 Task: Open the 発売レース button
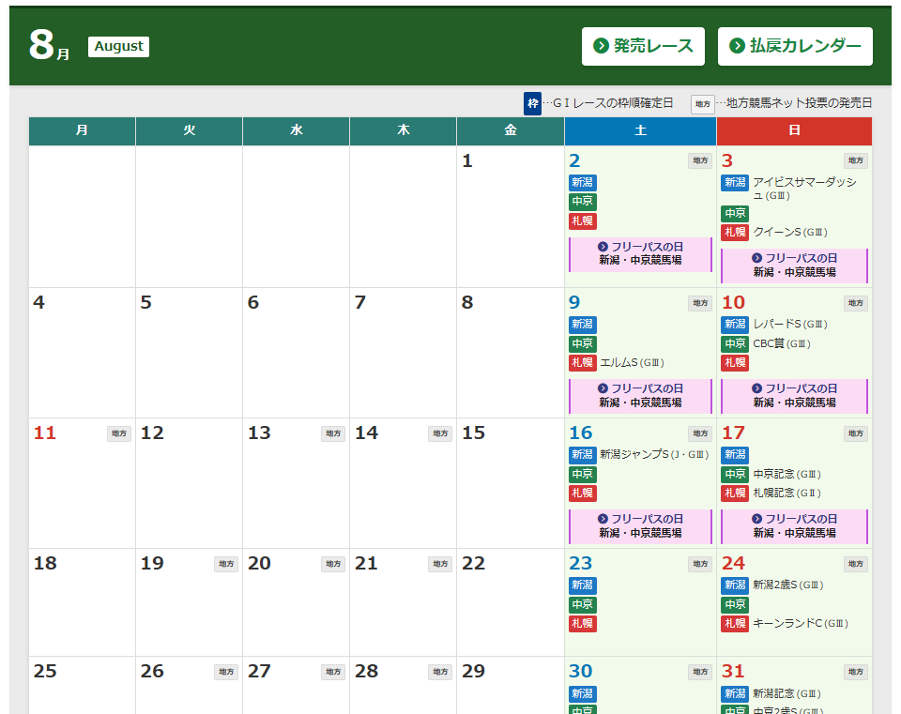click(643, 46)
